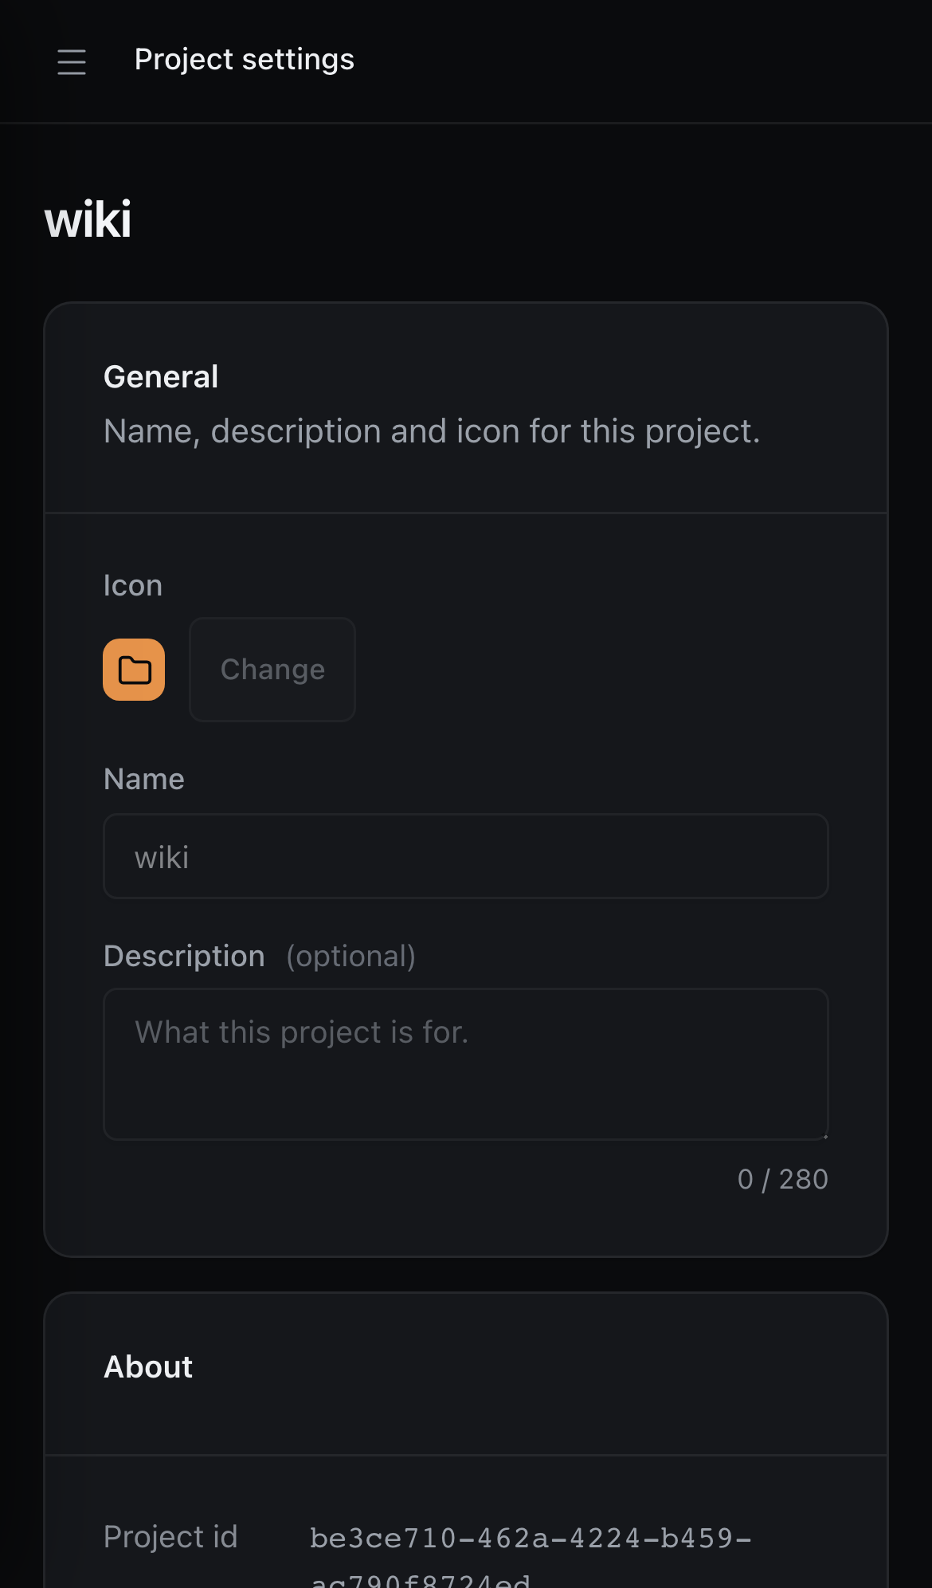Click the project id UUID value
Viewport: 932px width, 1588px height.
[x=531, y=1555]
